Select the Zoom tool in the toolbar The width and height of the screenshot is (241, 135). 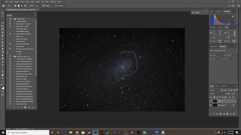point(3,78)
